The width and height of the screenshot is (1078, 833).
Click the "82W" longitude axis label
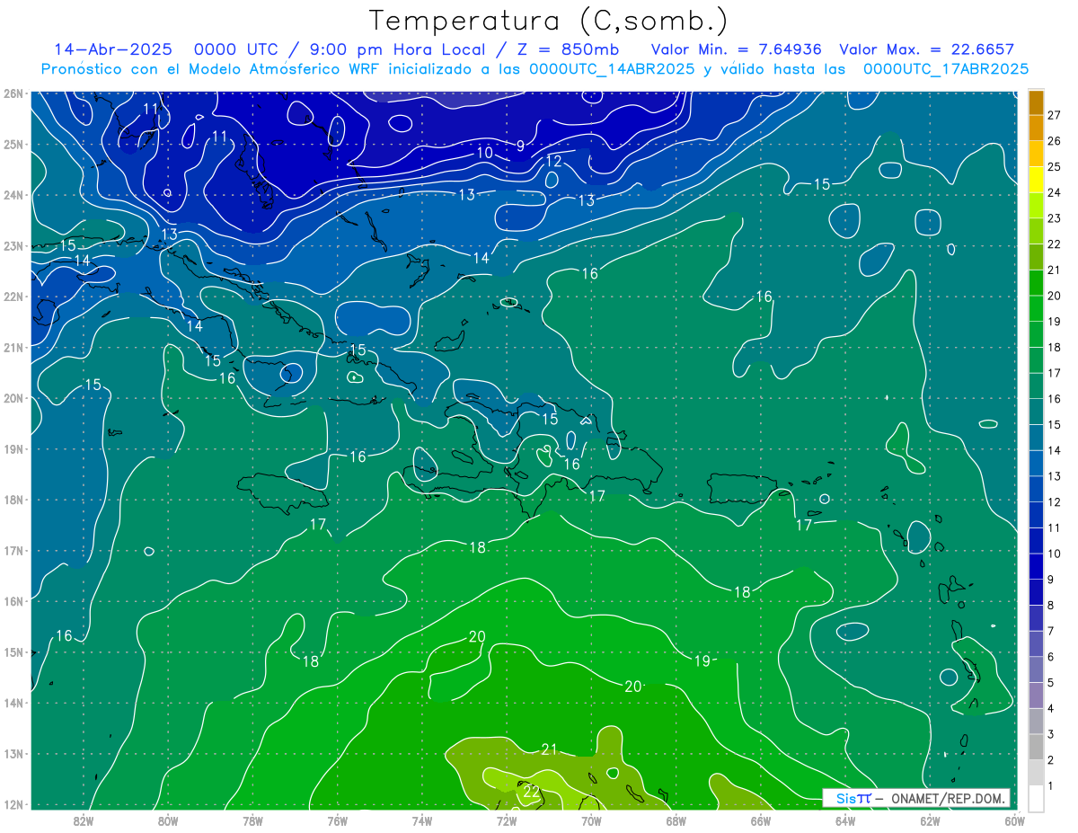[84, 820]
